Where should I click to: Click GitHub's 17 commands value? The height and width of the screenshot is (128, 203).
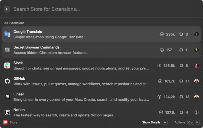pyautogui.click(x=187, y=81)
